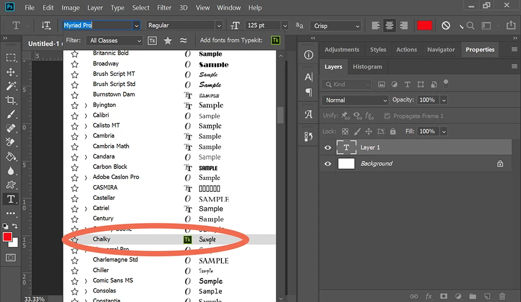
Task: Open the red text color swatch
Action: click(x=424, y=26)
